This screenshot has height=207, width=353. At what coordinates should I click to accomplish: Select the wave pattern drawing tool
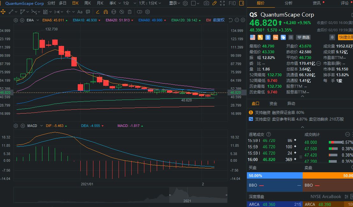click(x=34, y=12)
